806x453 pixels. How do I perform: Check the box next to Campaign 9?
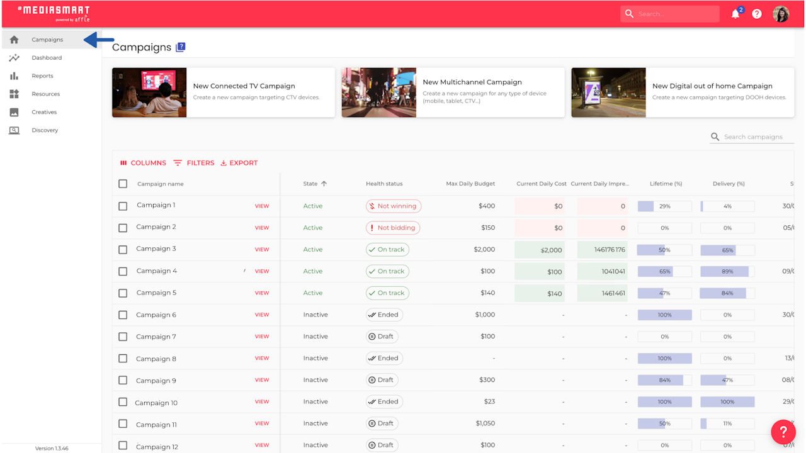click(123, 380)
